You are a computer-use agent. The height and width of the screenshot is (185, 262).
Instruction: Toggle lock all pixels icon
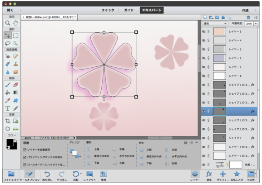223,17
